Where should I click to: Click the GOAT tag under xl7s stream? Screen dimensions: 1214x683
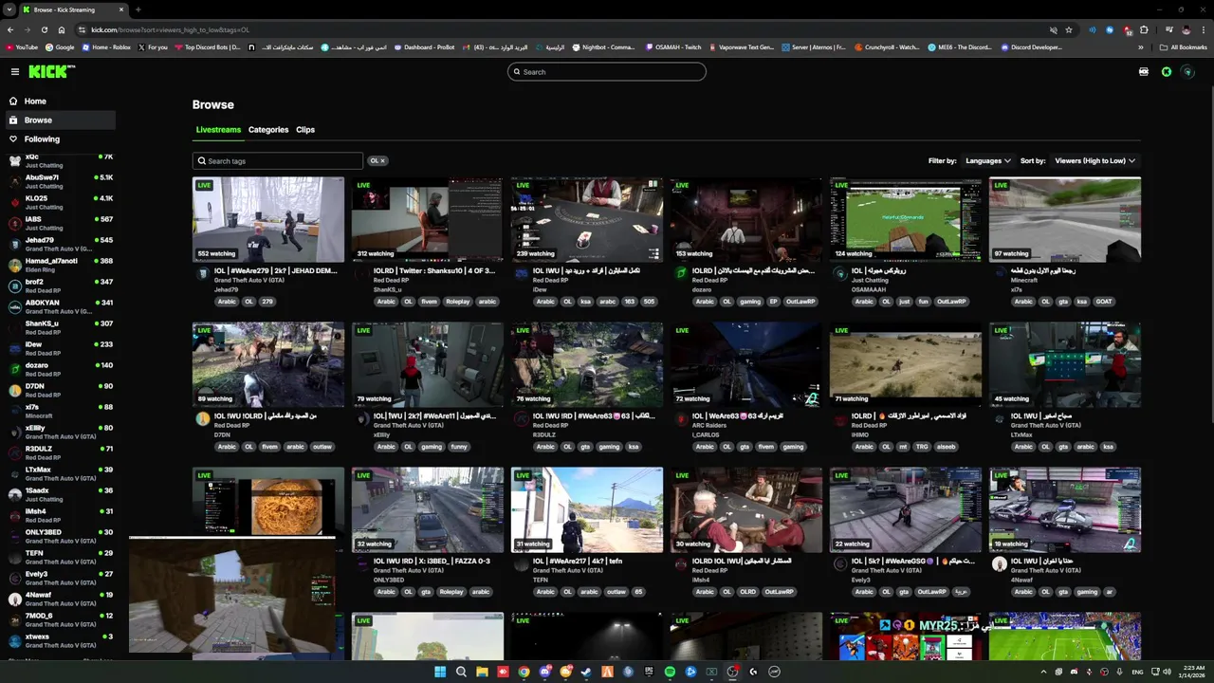(1103, 302)
